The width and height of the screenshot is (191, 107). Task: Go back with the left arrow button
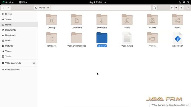point(3,8)
